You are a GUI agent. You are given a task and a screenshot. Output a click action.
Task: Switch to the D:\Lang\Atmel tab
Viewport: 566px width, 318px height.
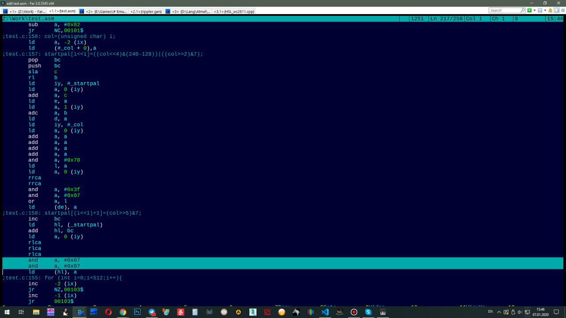[188, 11]
